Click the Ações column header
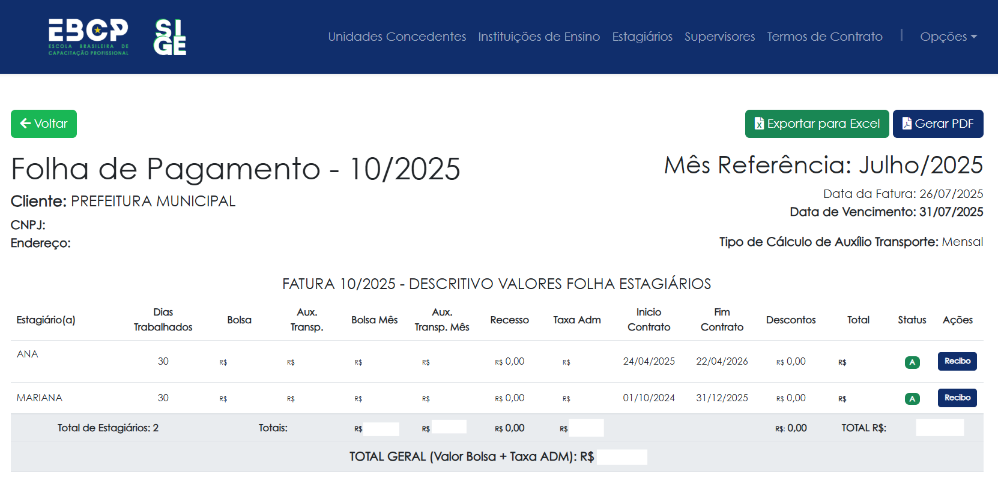This screenshot has width=998, height=490. pyautogui.click(x=957, y=320)
